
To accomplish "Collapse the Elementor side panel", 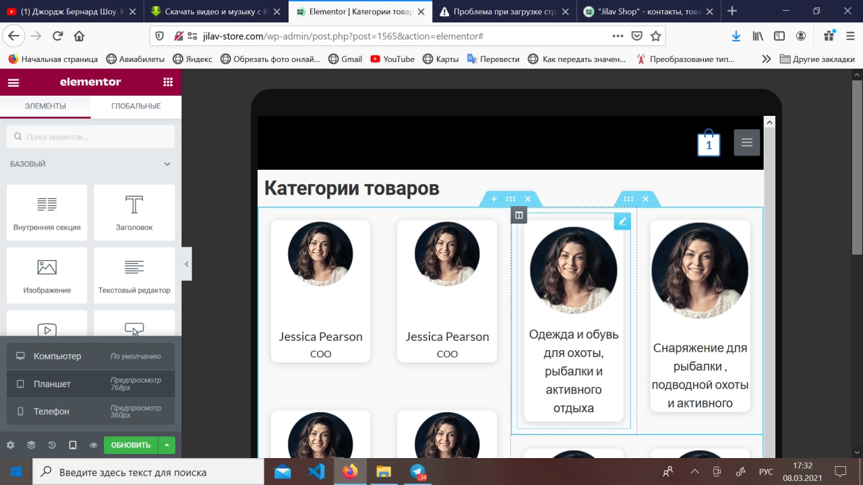I will point(187,265).
